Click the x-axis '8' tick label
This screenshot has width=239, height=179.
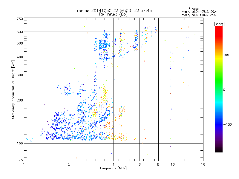pyautogui.click(x=158, y=164)
